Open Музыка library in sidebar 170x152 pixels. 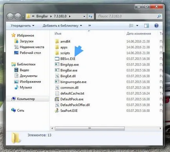[x=26, y=87]
